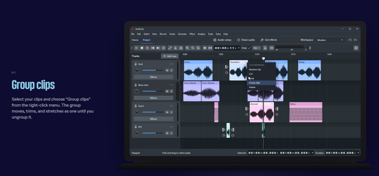Open the Selection time format dropdown arrow

tap(312, 153)
